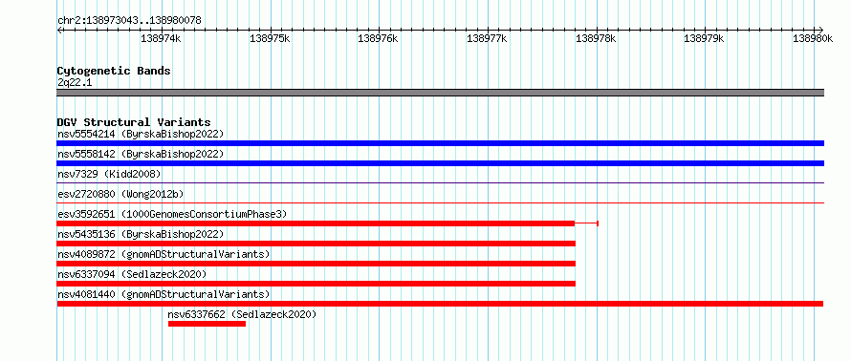851x361 pixels.
Task: Click the 138980k ruler tick label
Action: [813, 38]
